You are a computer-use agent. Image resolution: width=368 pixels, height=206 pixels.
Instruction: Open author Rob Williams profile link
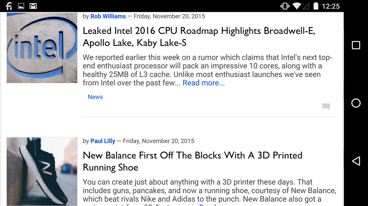click(x=108, y=16)
